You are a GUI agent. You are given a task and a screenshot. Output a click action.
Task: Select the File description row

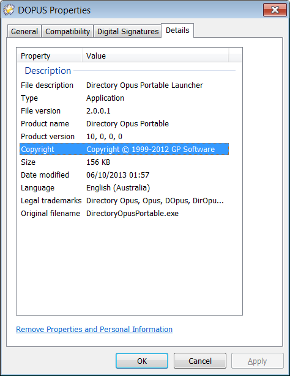(124, 85)
